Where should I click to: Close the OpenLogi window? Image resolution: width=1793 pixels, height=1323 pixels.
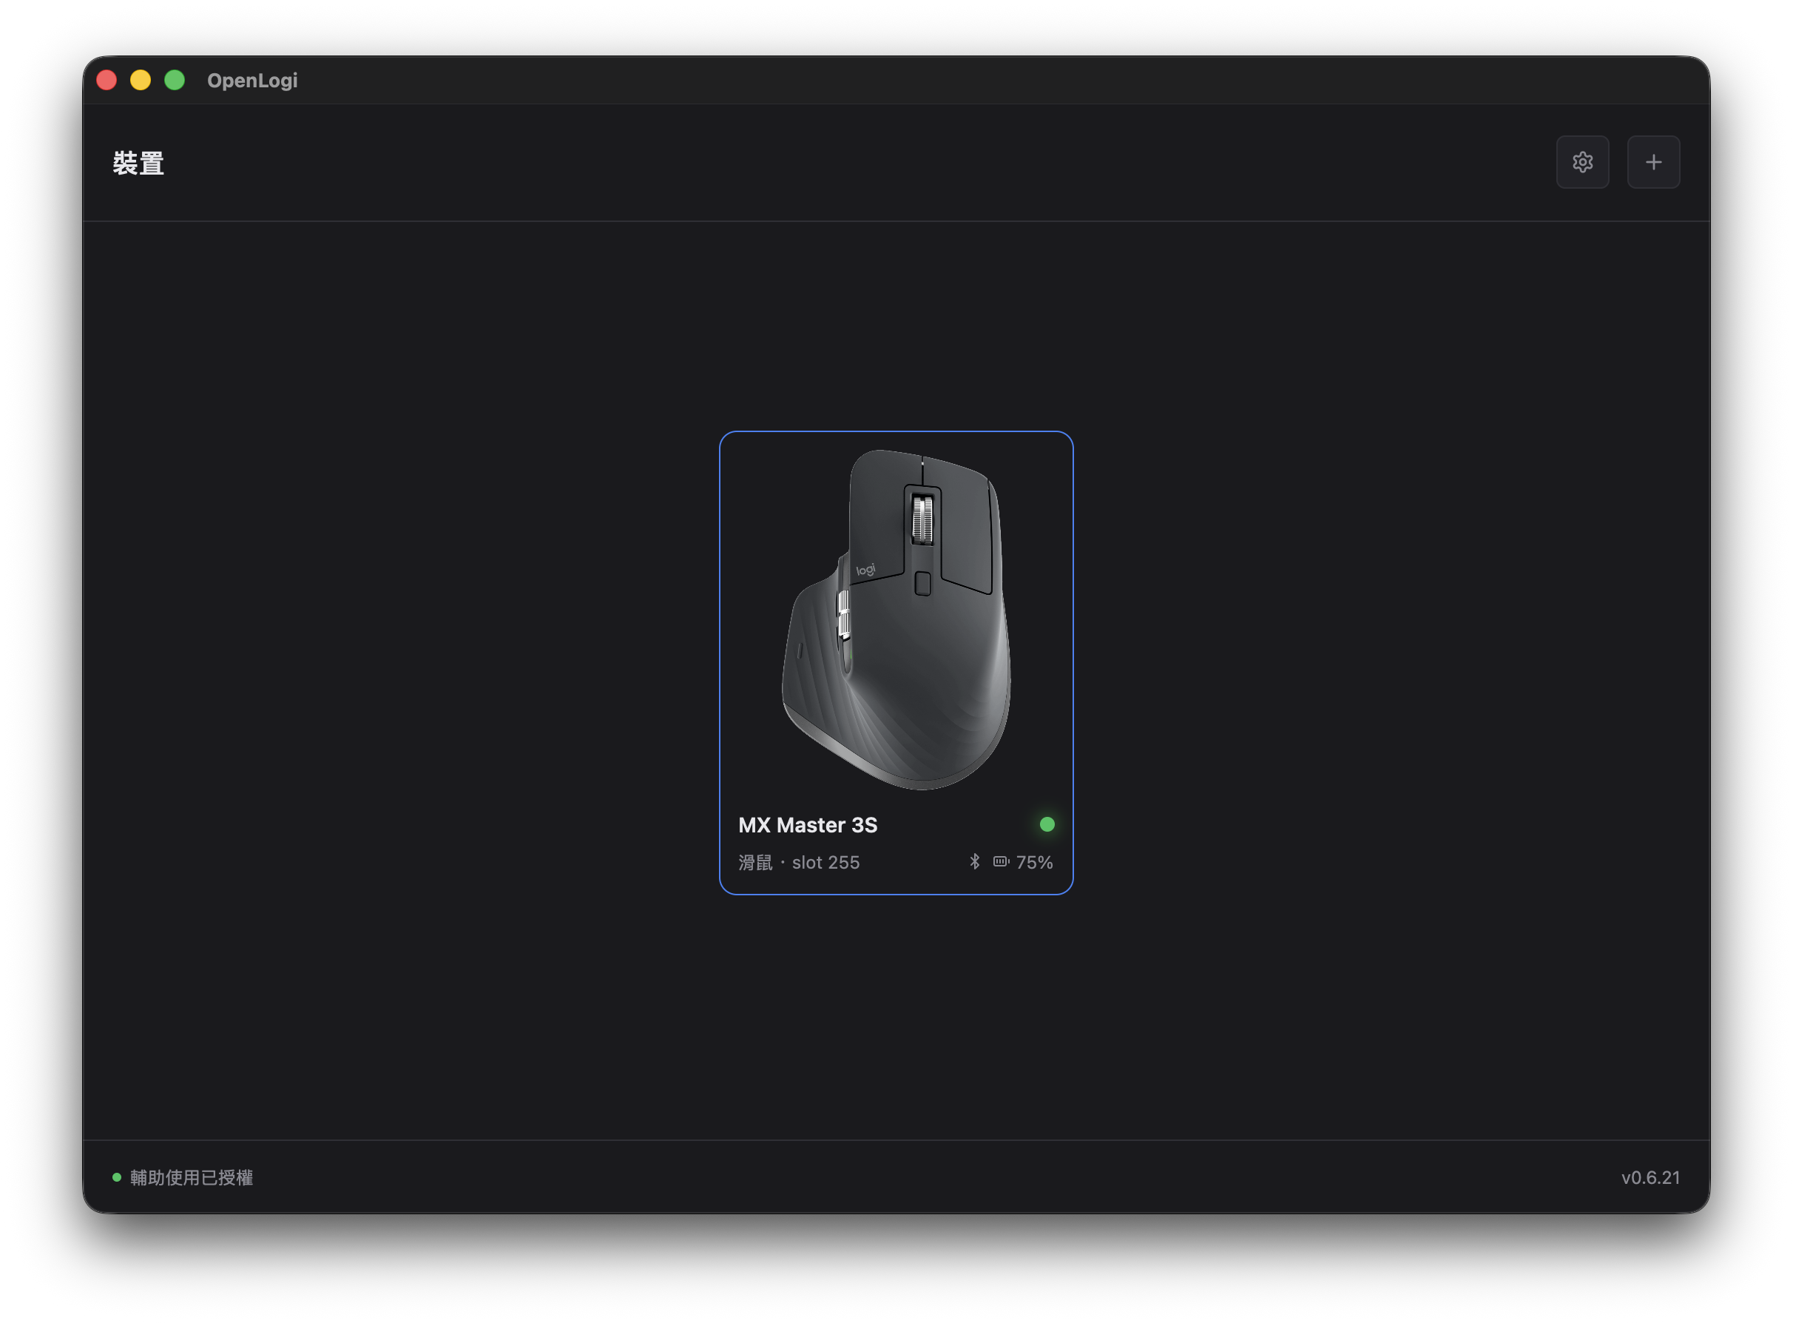tap(107, 80)
